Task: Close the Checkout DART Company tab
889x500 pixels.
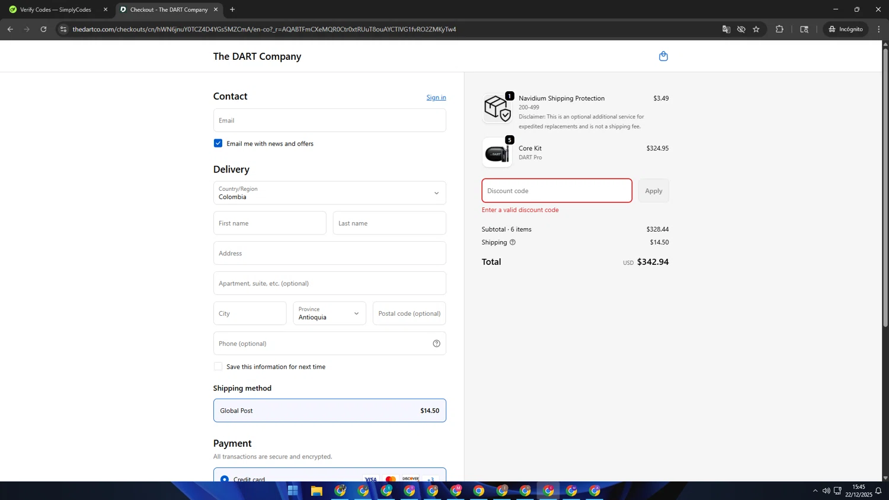Action: coord(216,9)
